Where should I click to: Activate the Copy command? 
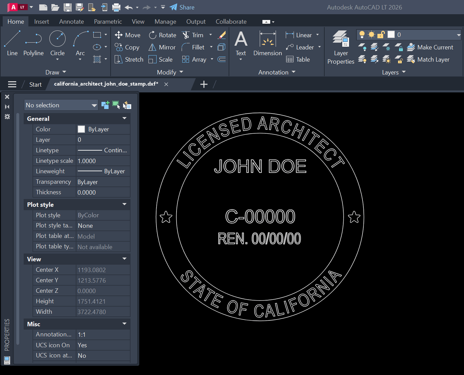coord(127,47)
